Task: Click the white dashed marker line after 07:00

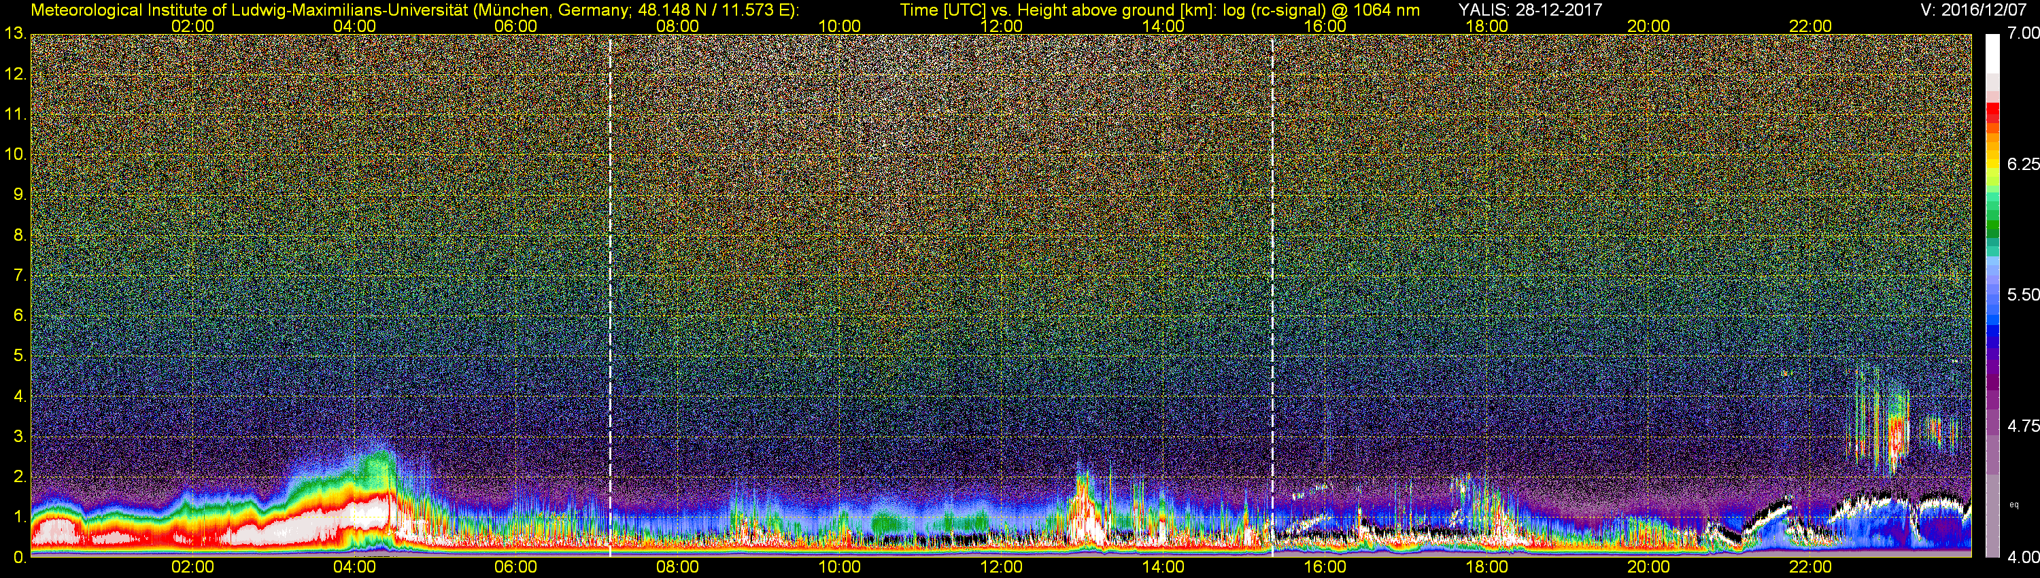Action: pyautogui.click(x=610, y=295)
